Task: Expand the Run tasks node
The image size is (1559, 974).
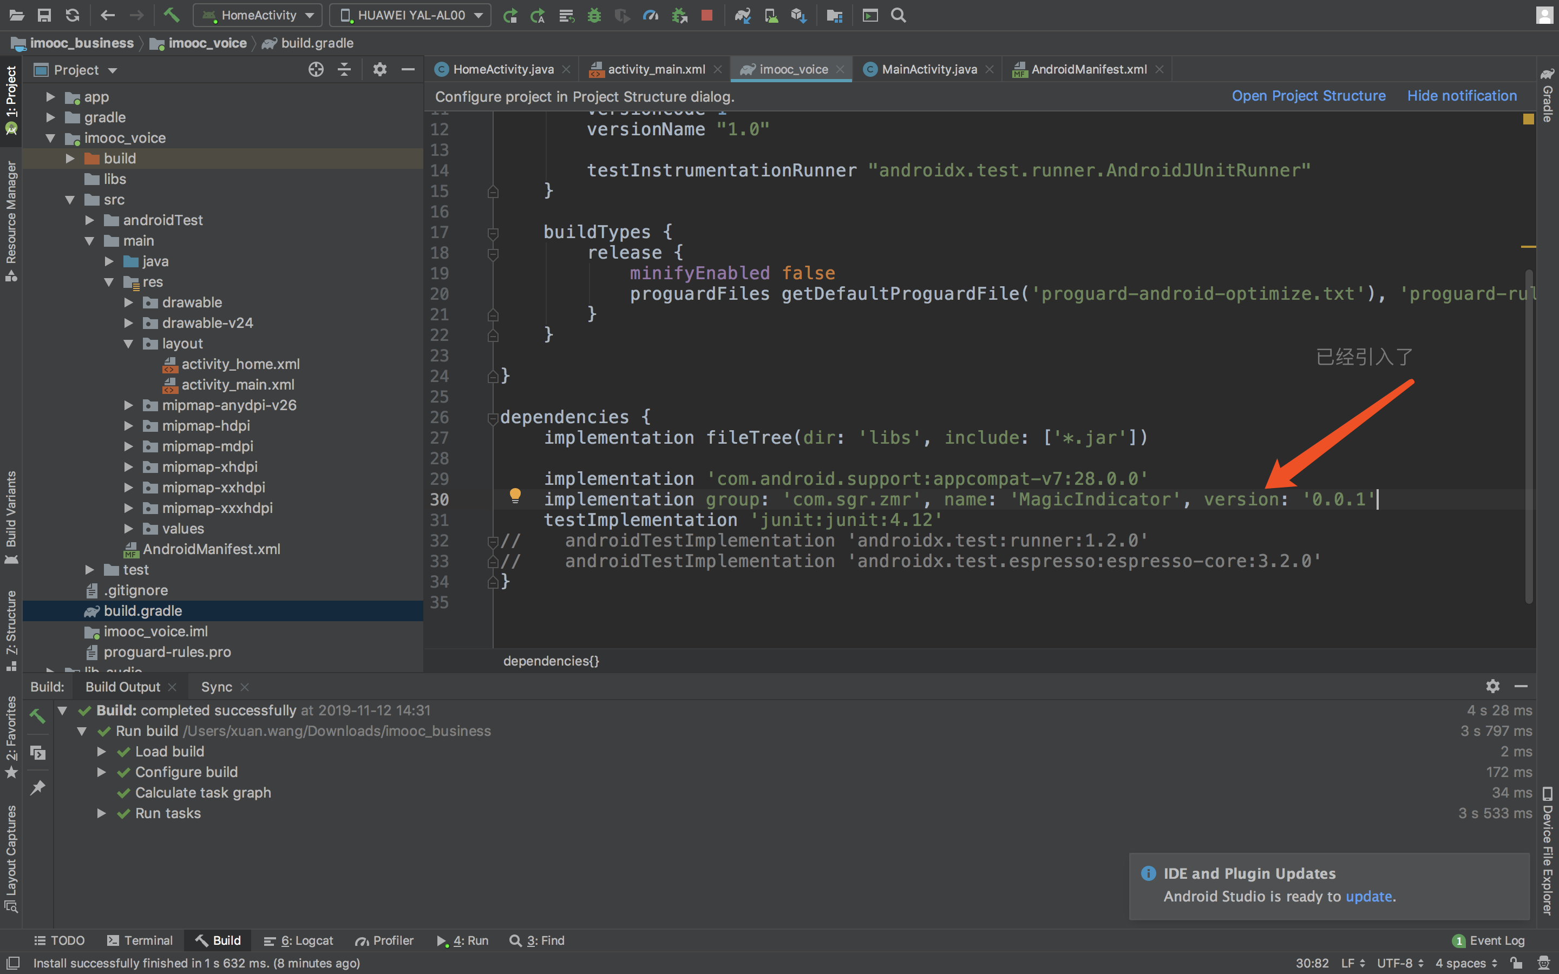Action: point(101,814)
